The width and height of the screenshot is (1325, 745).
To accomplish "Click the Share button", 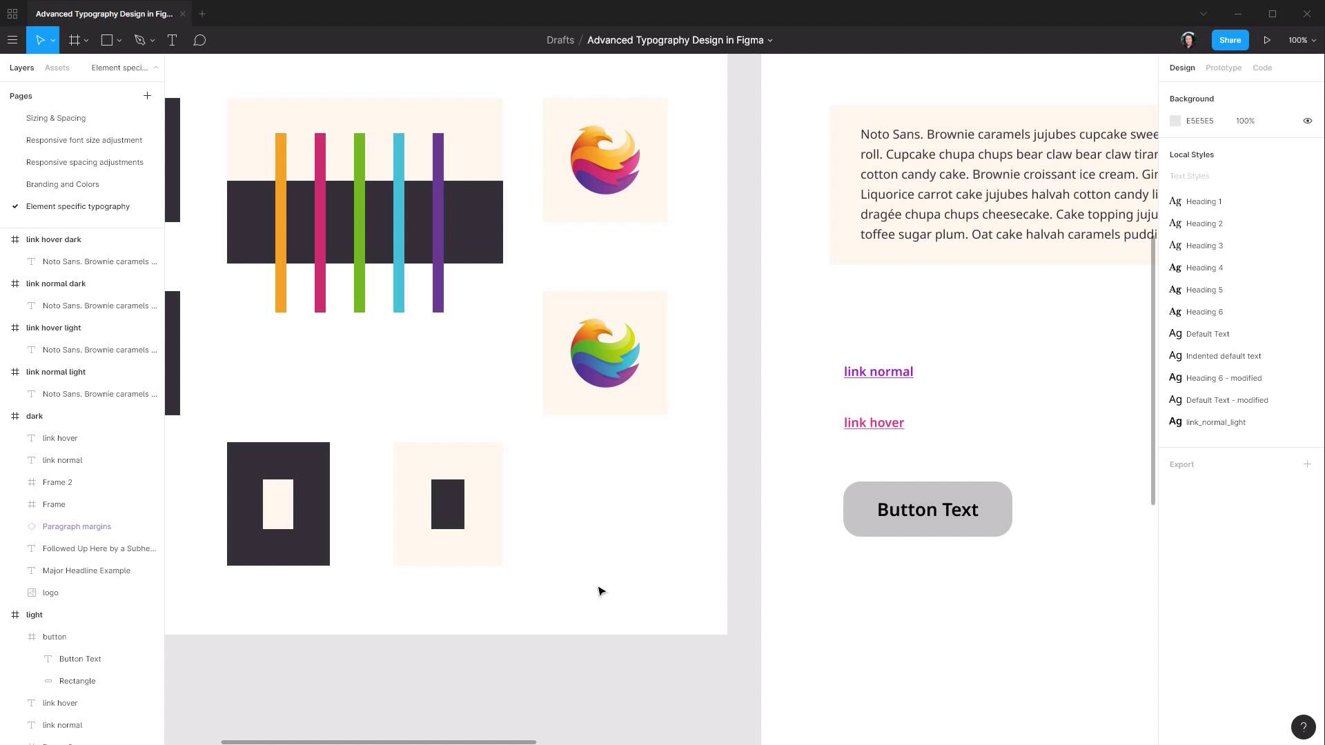I will (x=1230, y=40).
